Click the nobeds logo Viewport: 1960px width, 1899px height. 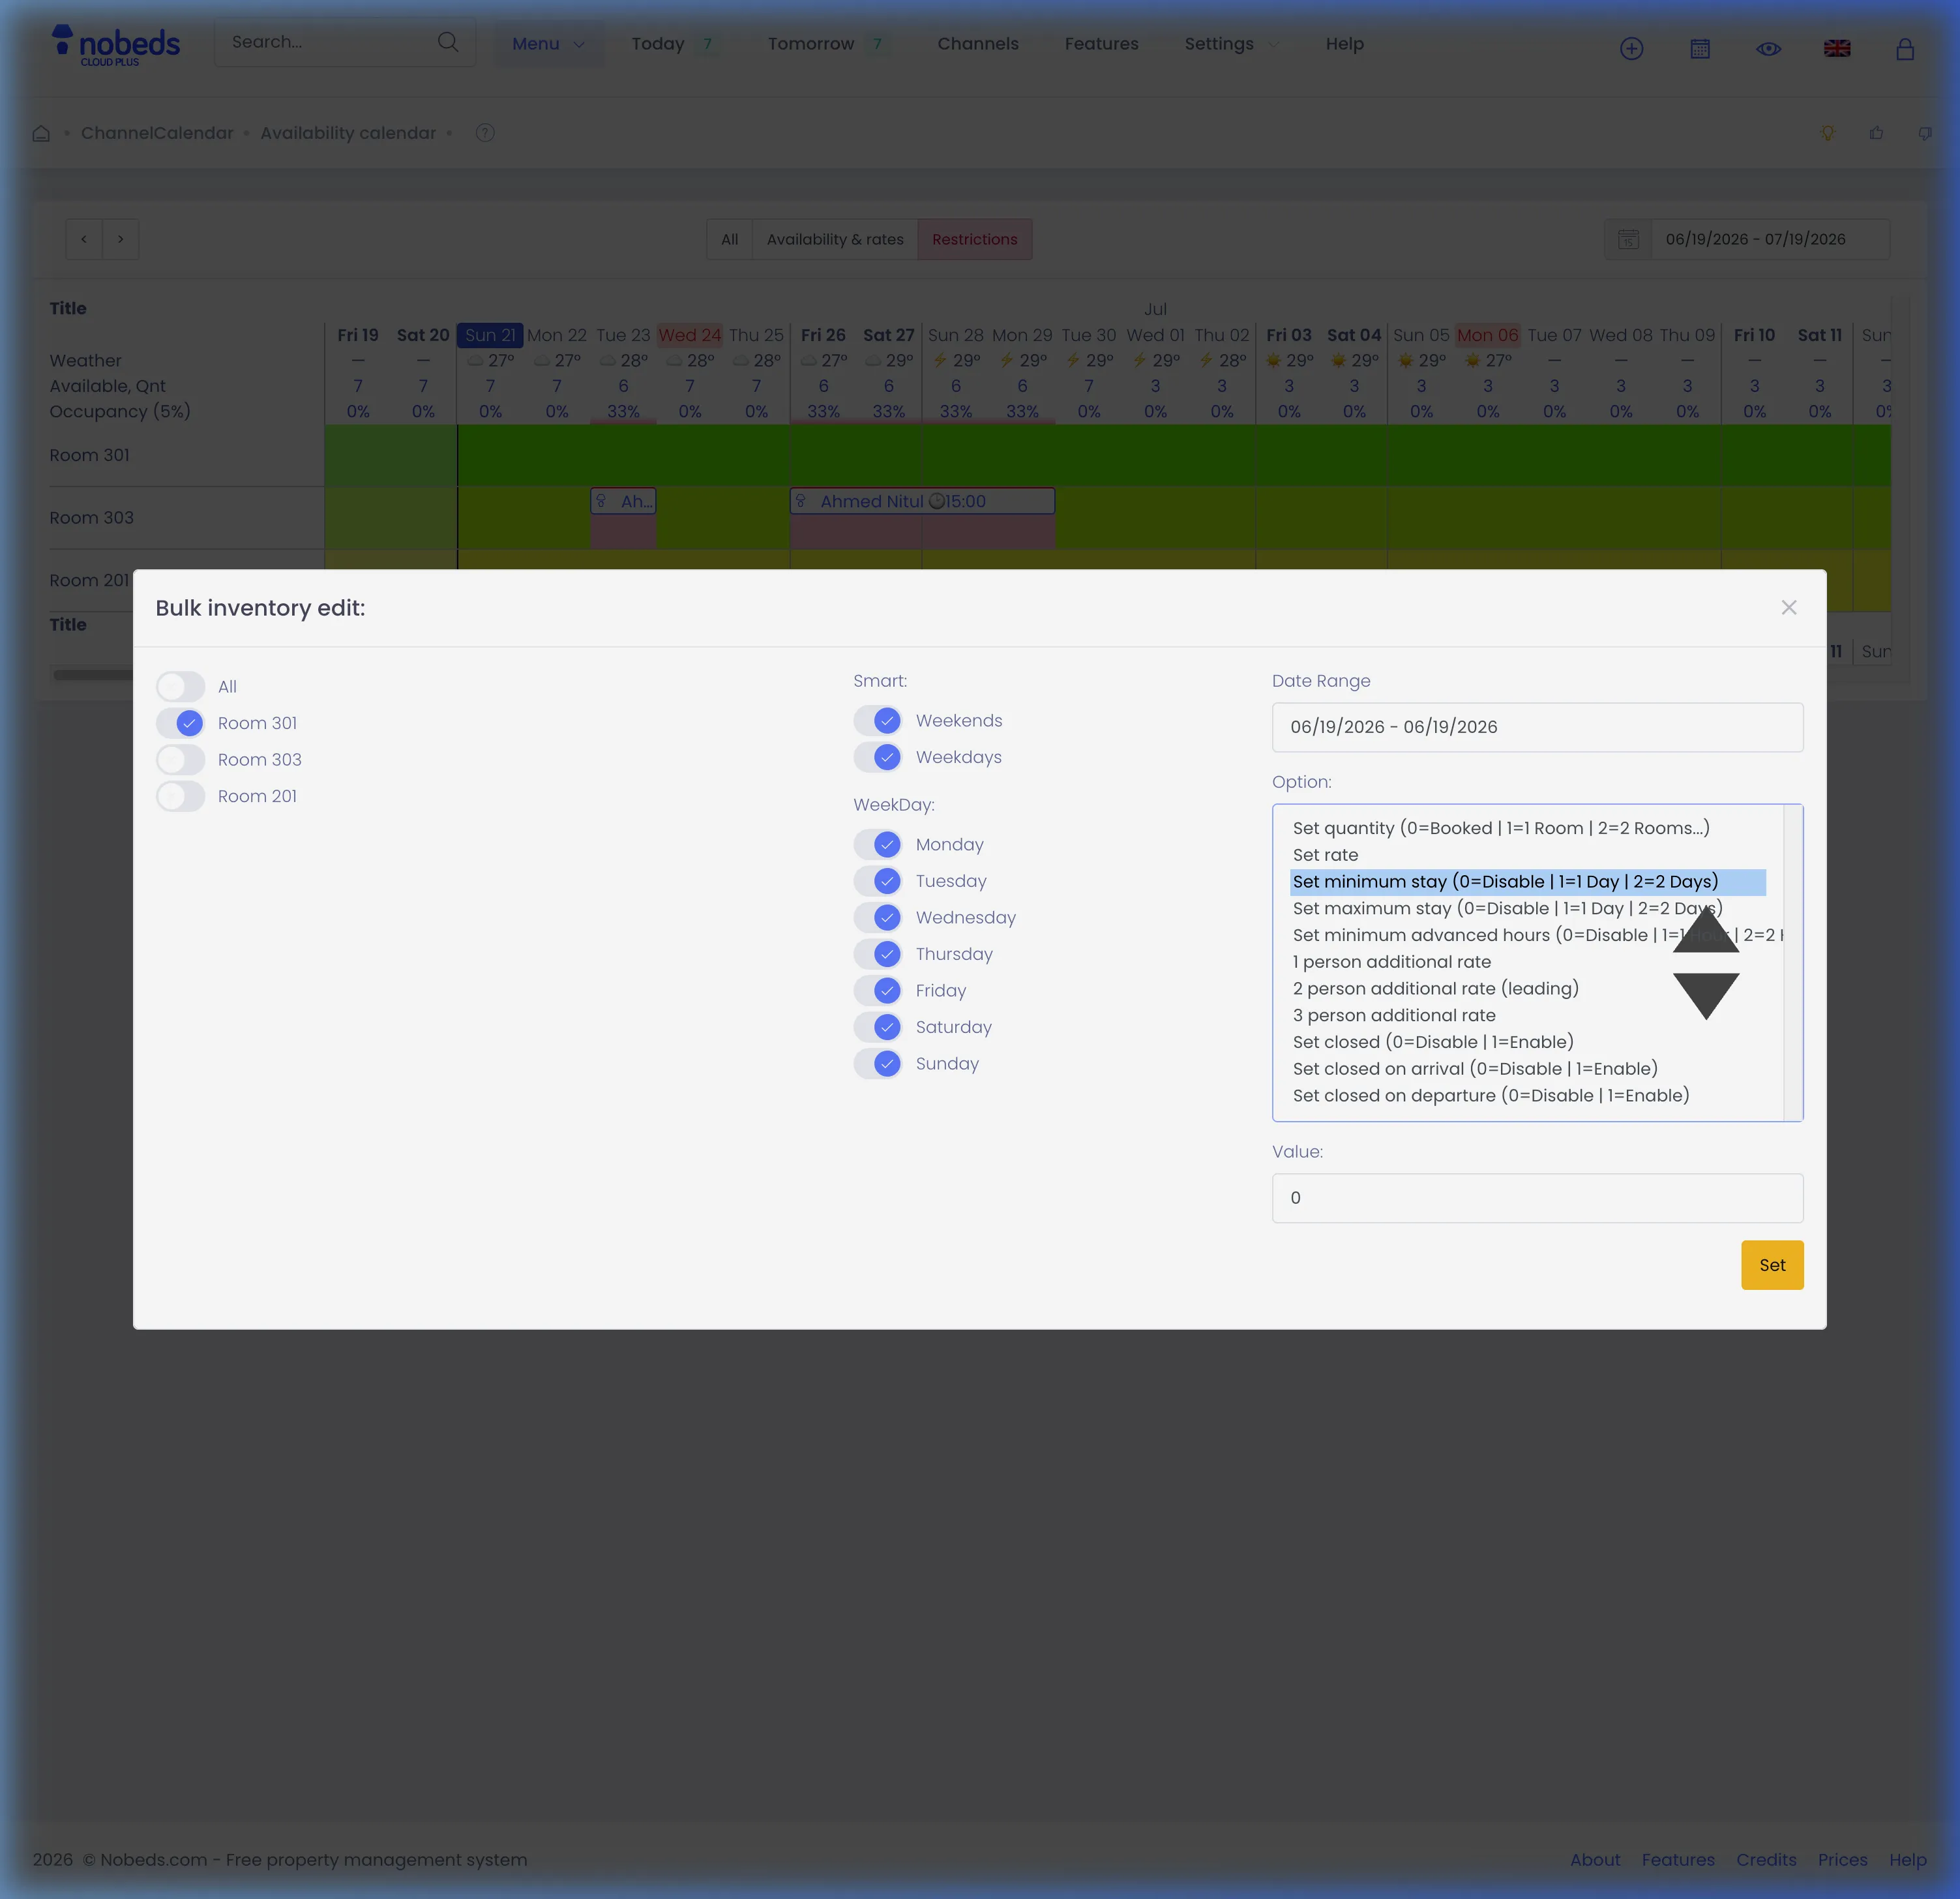(116, 45)
